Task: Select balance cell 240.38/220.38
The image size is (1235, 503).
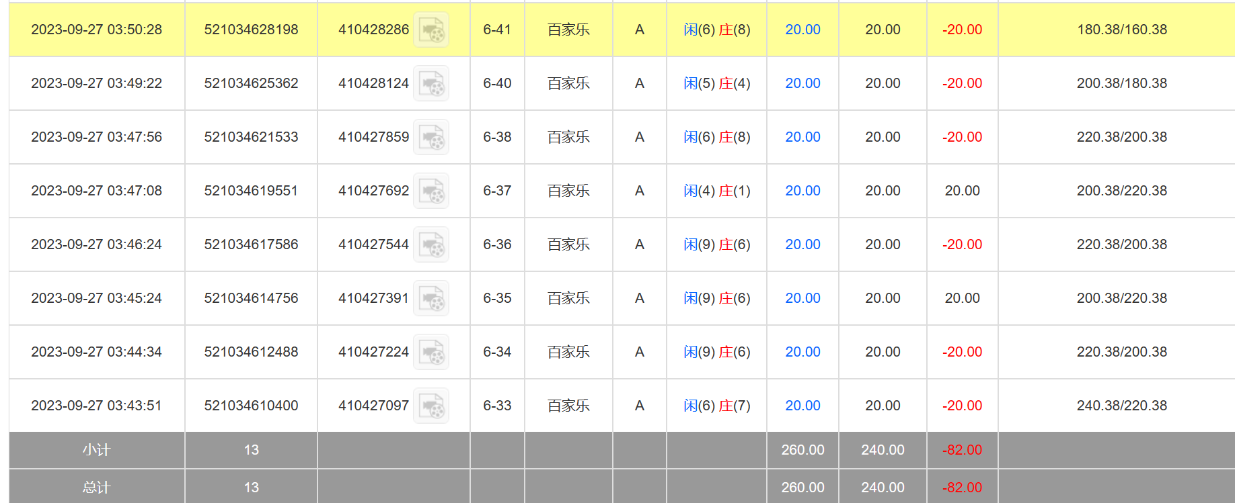Action: click(x=1121, y=406)
